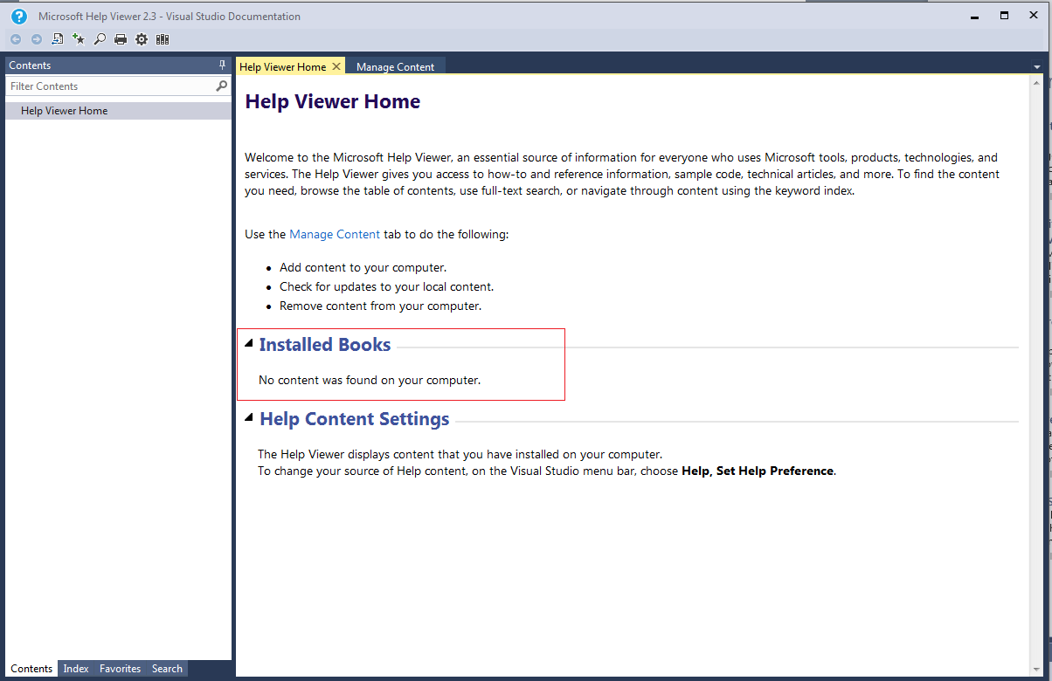
Task: Open the tab list dropdown arrow
Action: pos(1035,67)
